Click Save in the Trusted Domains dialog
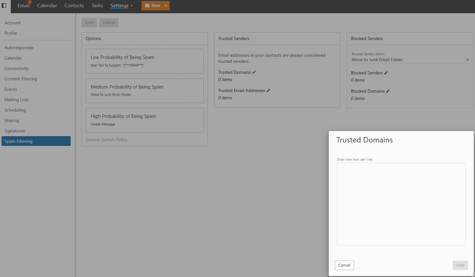Viewport: 475px width, 277px height. point(460,265)
